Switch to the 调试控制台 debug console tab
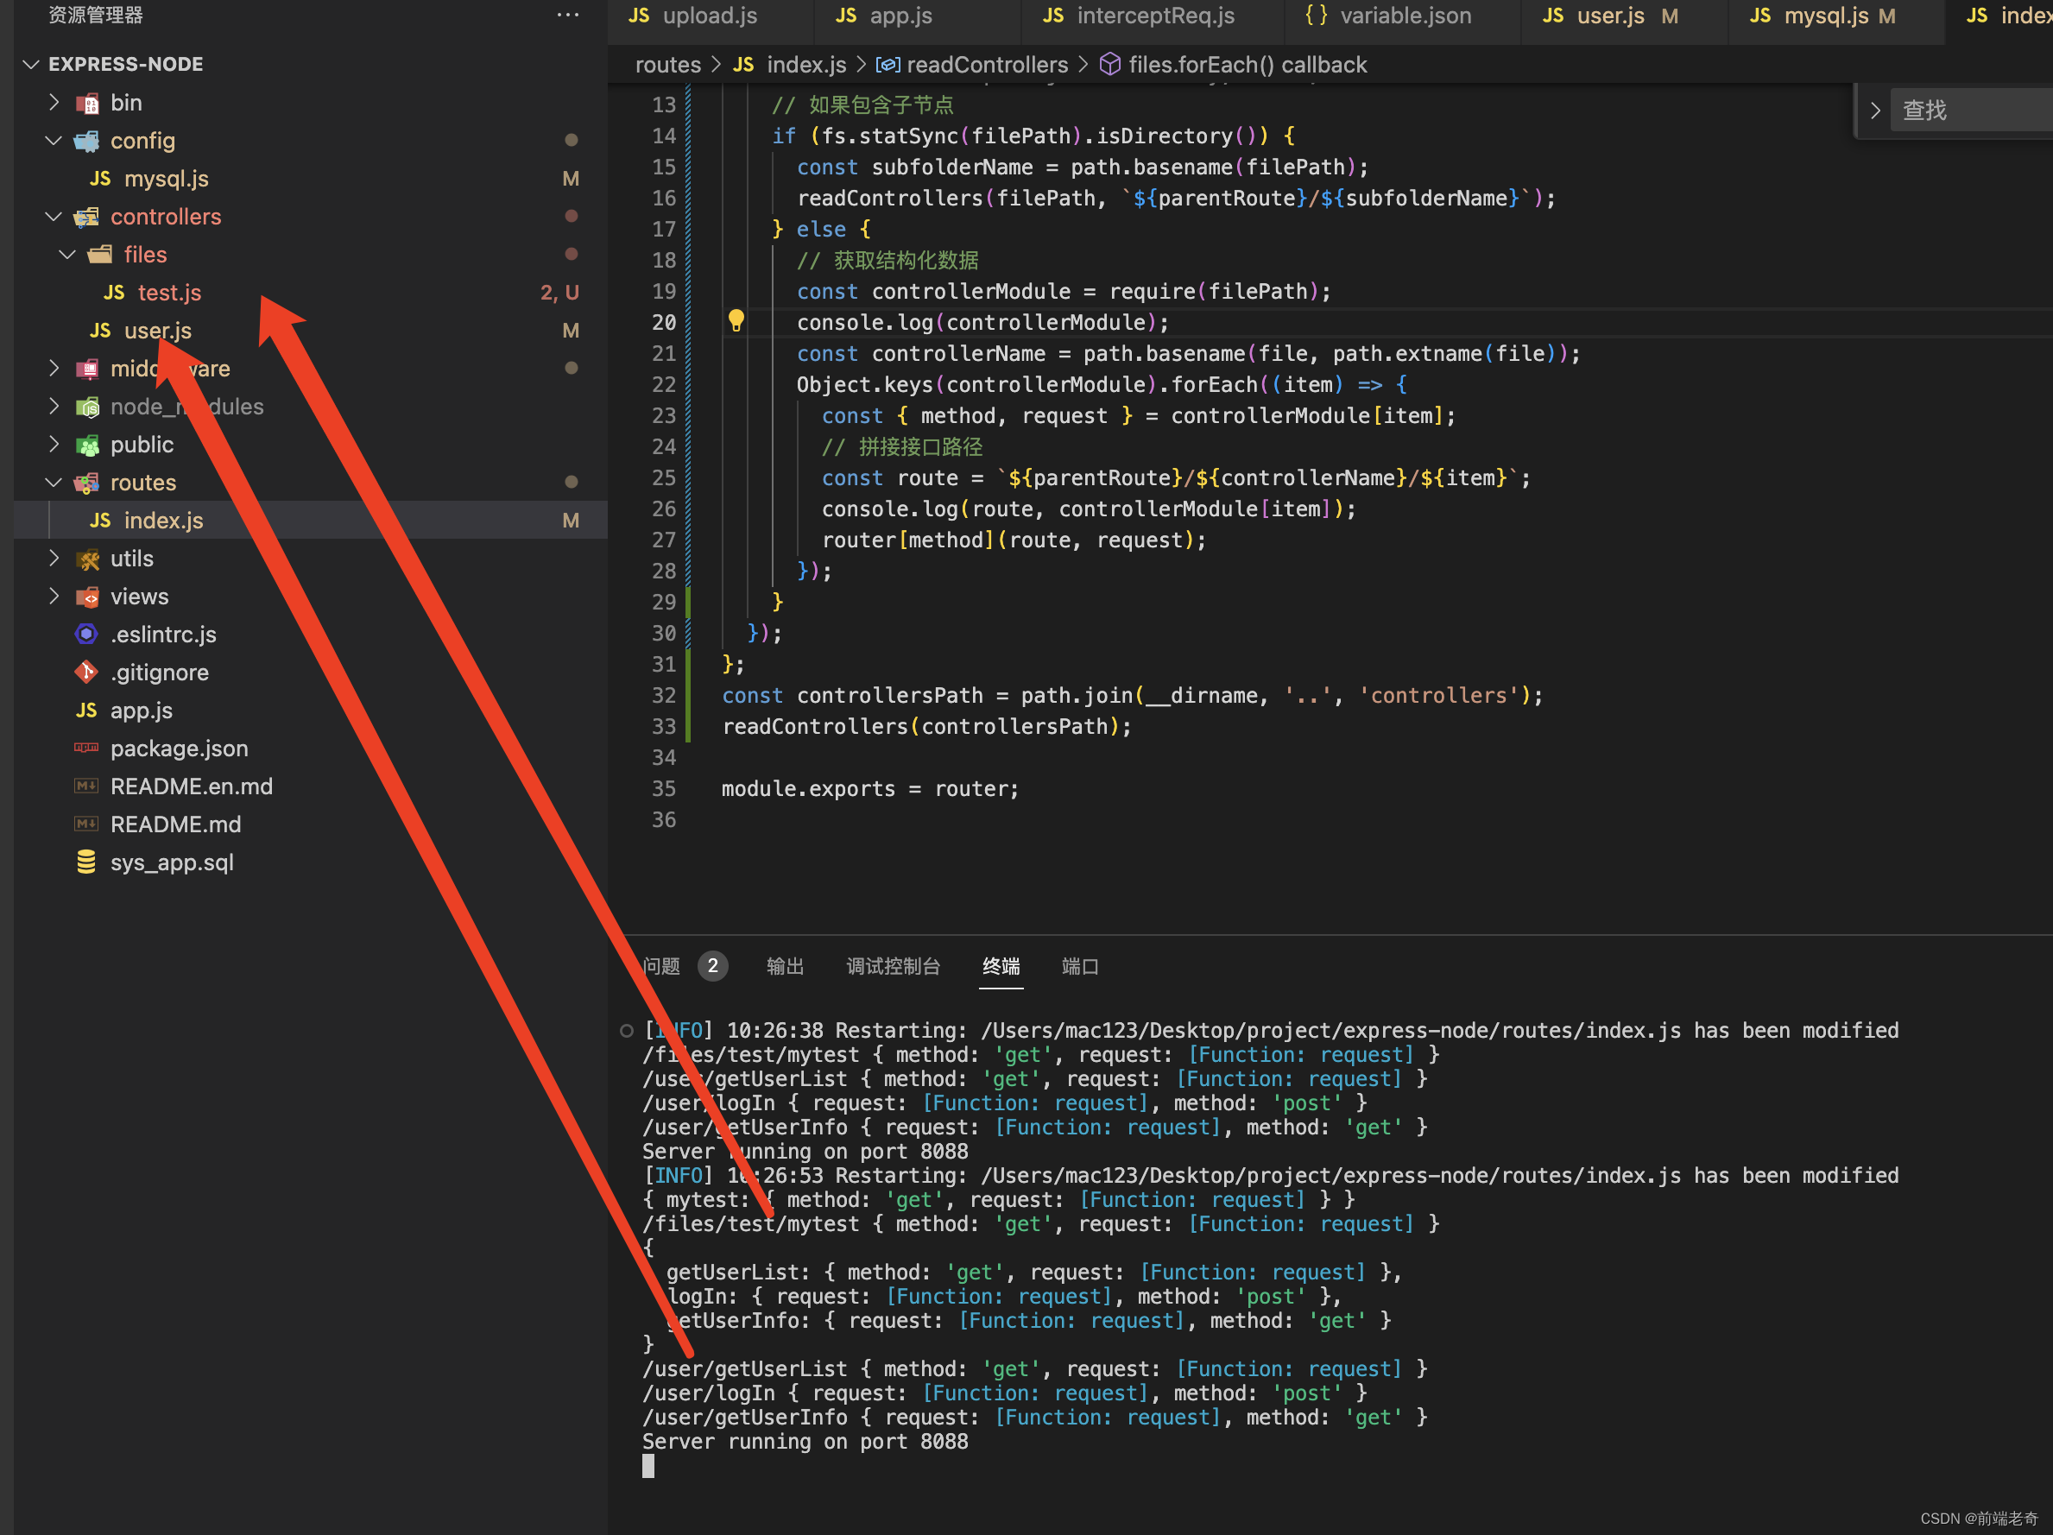Screen dimensions: 2053x1535 893,966
